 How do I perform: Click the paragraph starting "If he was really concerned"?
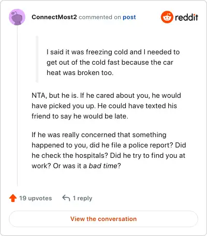pyautogui.click(x=109, y=150)
